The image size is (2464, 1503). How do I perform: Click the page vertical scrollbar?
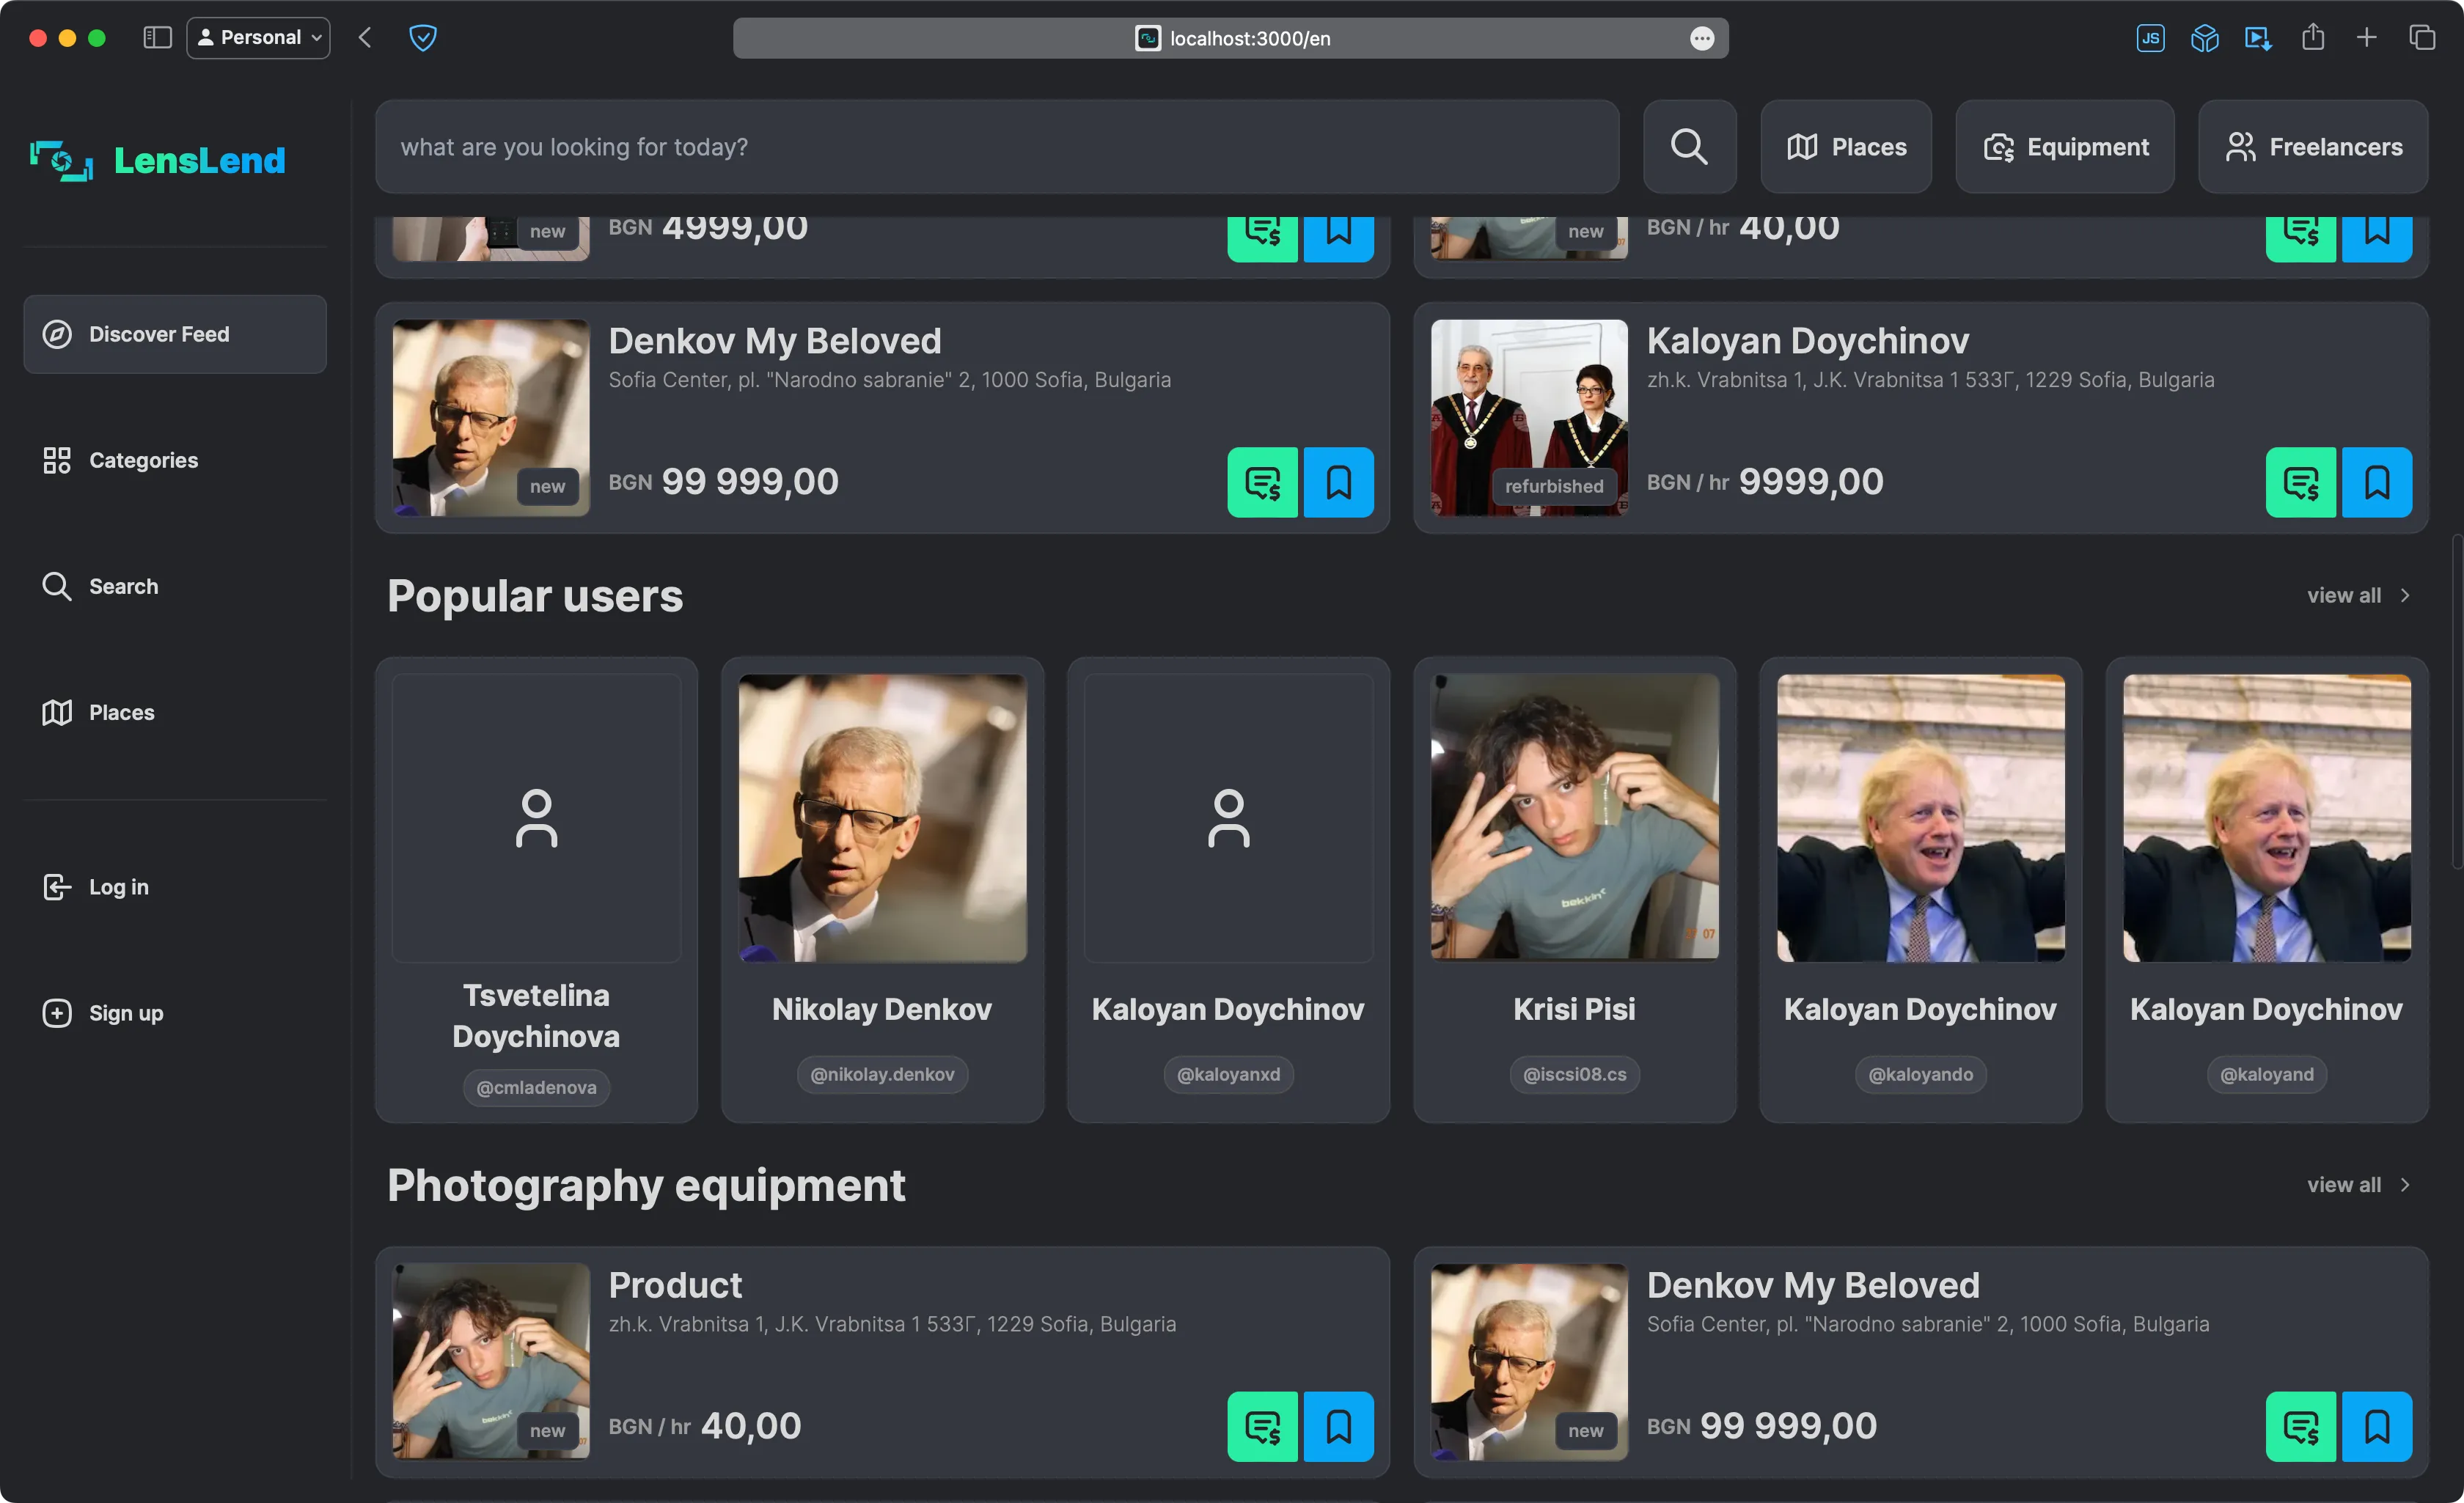(x=2456, y=700)
